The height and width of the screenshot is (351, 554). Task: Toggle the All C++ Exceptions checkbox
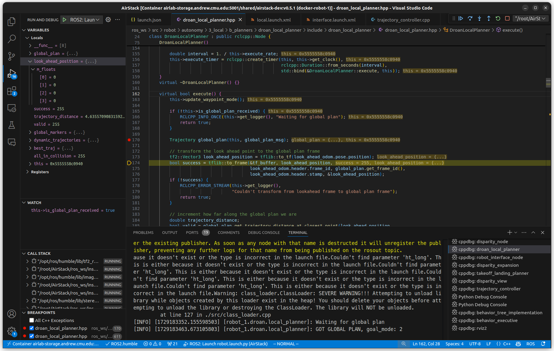(x=31, y=320)
